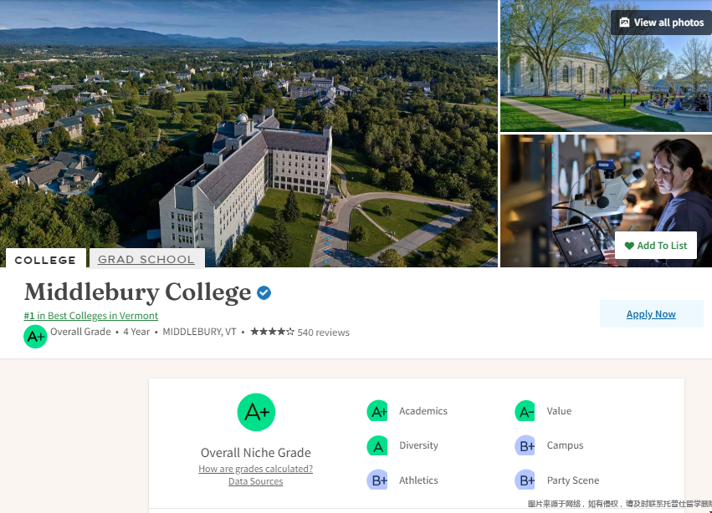Screen dimensions: 712x513
Task: Click the heart icon on Add To List
Action: [629, 246]
